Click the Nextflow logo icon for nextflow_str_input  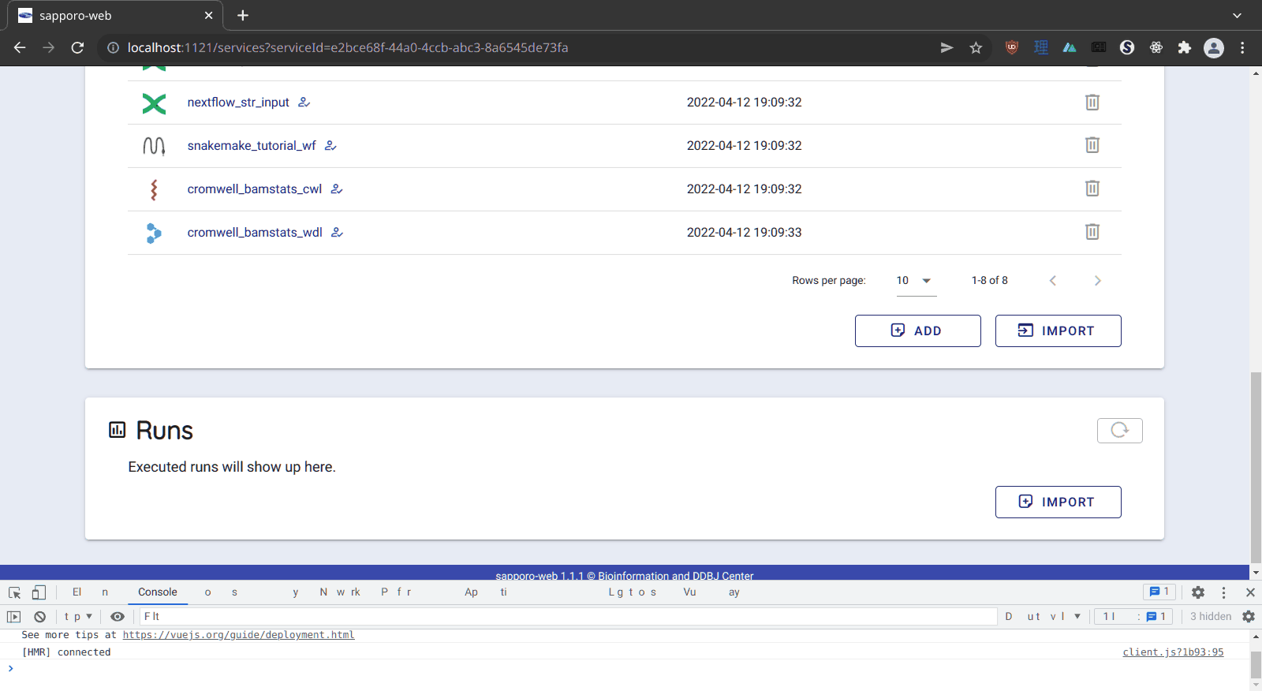pos(154,103)
